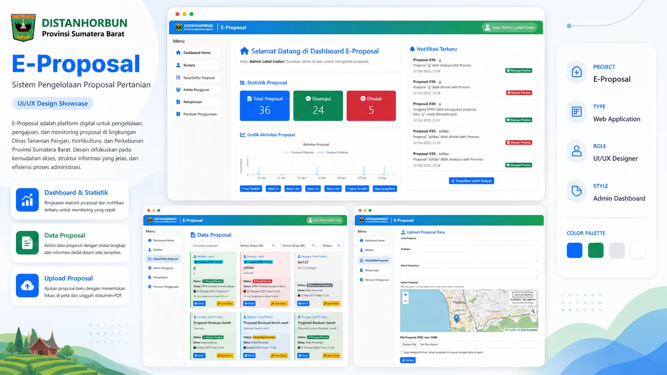The height and width of the screenshot is (375, 667).
Task: Open Dashboard Home in the Dashboard window menu
Action: click(197, 53)
